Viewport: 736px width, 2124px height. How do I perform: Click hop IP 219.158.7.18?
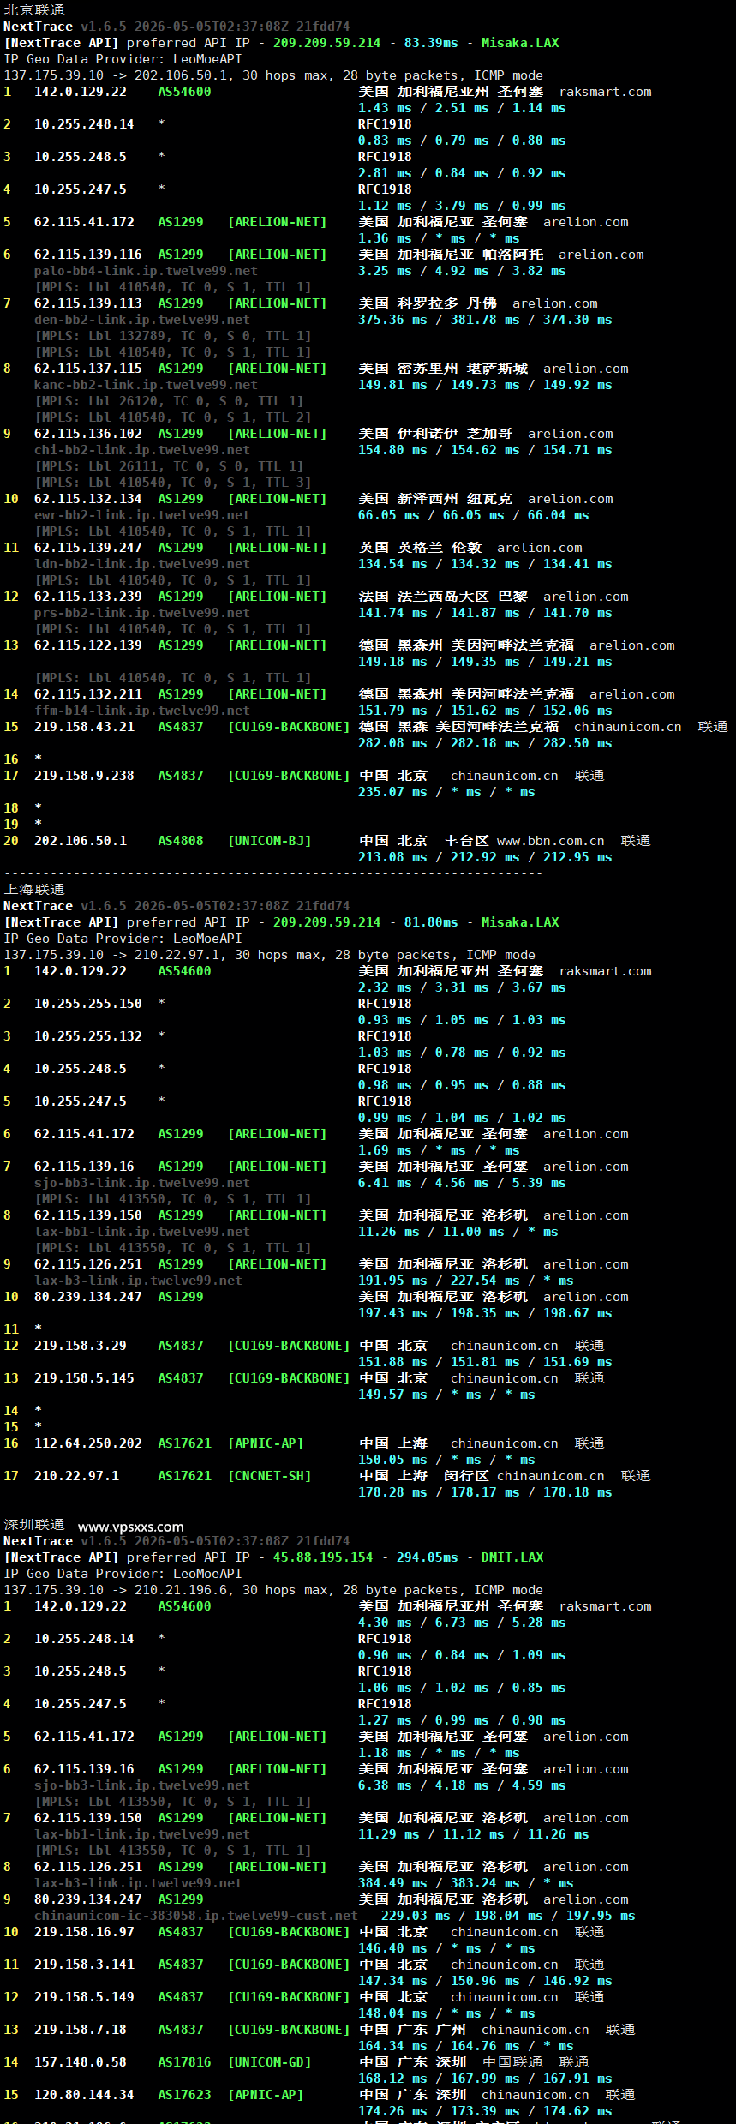(x=81, y=2030)
